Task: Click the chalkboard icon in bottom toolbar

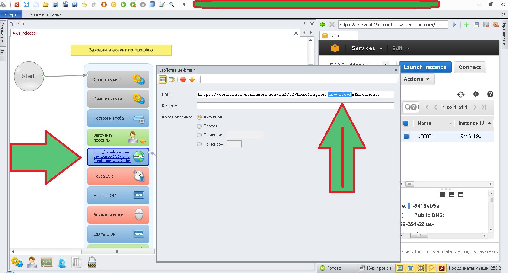Action: click(47, 262)
